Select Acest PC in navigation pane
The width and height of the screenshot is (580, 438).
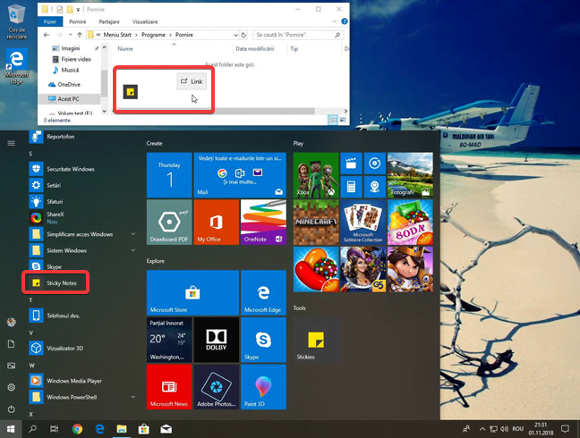(69, 98)
